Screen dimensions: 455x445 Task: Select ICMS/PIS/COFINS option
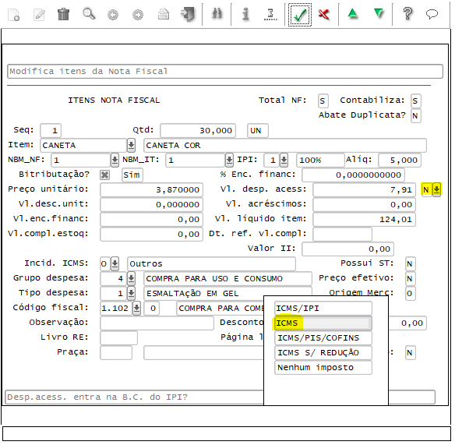coord(323,338)
